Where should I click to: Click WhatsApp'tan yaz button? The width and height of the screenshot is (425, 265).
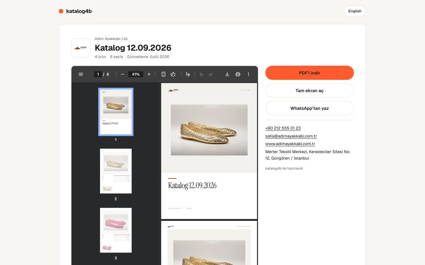pos(309,108)
